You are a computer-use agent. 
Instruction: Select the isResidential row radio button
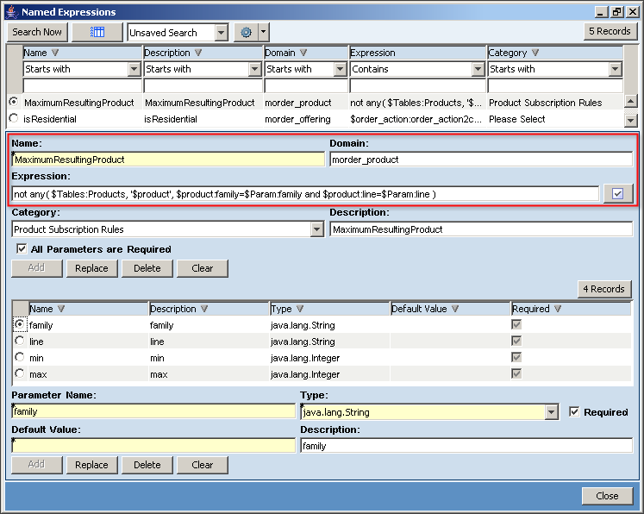click(14, 119)
